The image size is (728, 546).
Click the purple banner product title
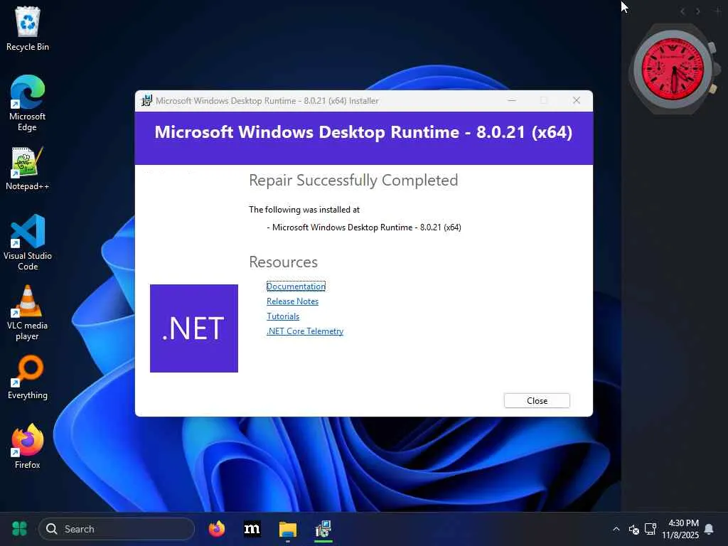363,132
